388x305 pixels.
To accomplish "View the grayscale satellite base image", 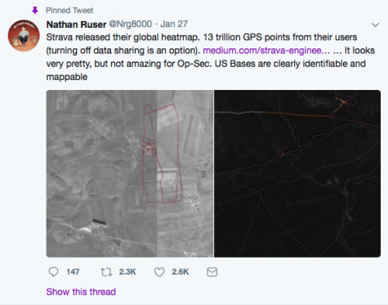I will pos(130,173).
